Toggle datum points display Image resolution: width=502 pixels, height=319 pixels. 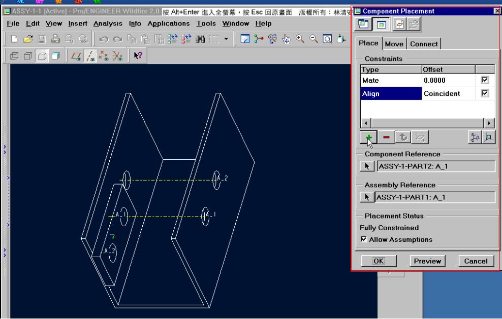[104, 56]
